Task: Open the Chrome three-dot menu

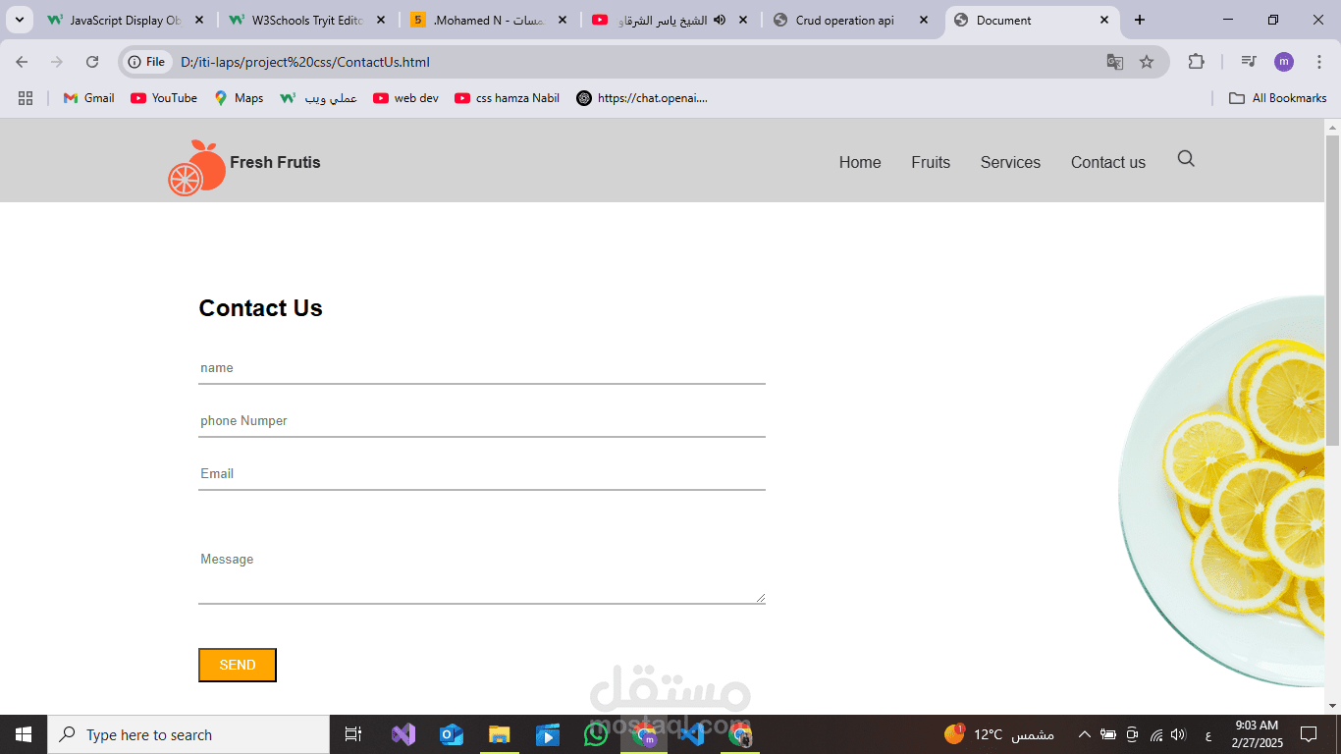Action: tap(1319, 62)
